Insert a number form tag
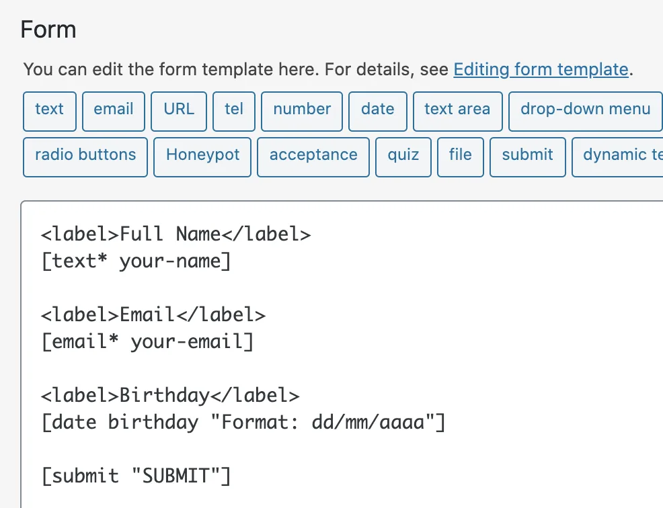 coord(301,110)
